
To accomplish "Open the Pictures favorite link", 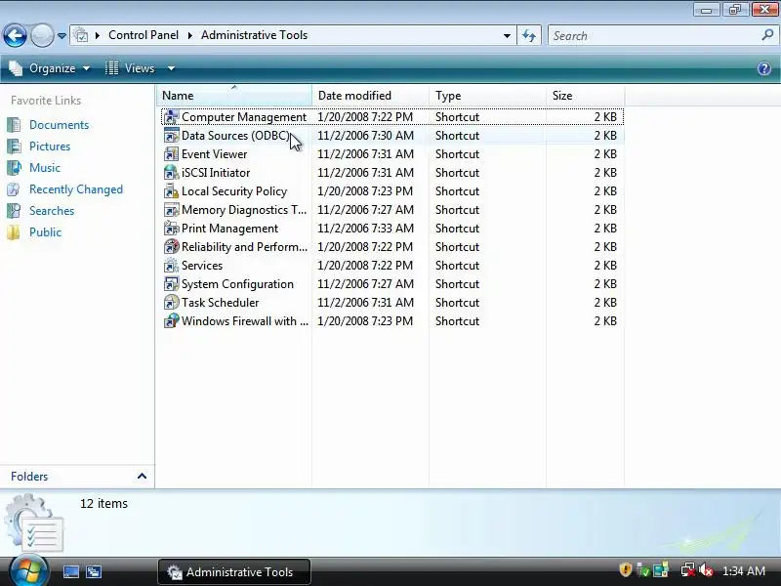I will (x=50, y=146).
